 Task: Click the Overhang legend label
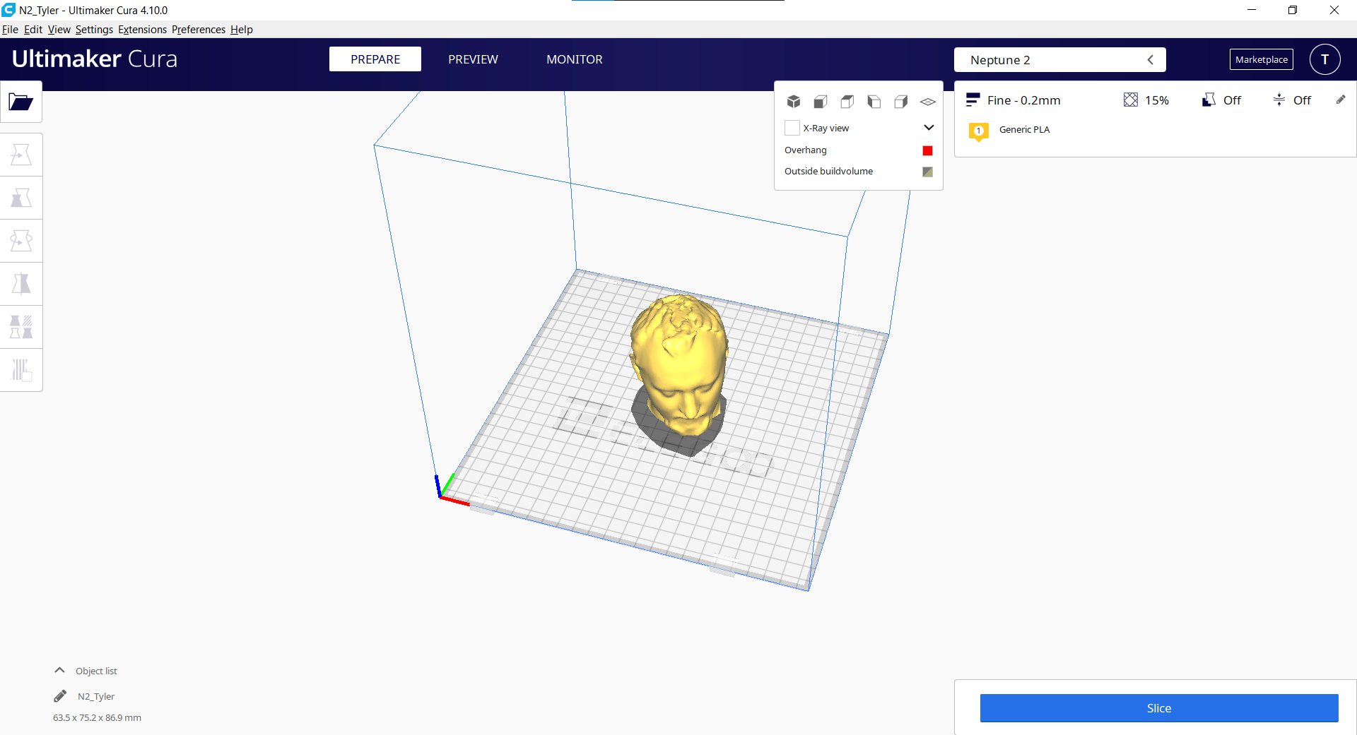click(805, 150)
